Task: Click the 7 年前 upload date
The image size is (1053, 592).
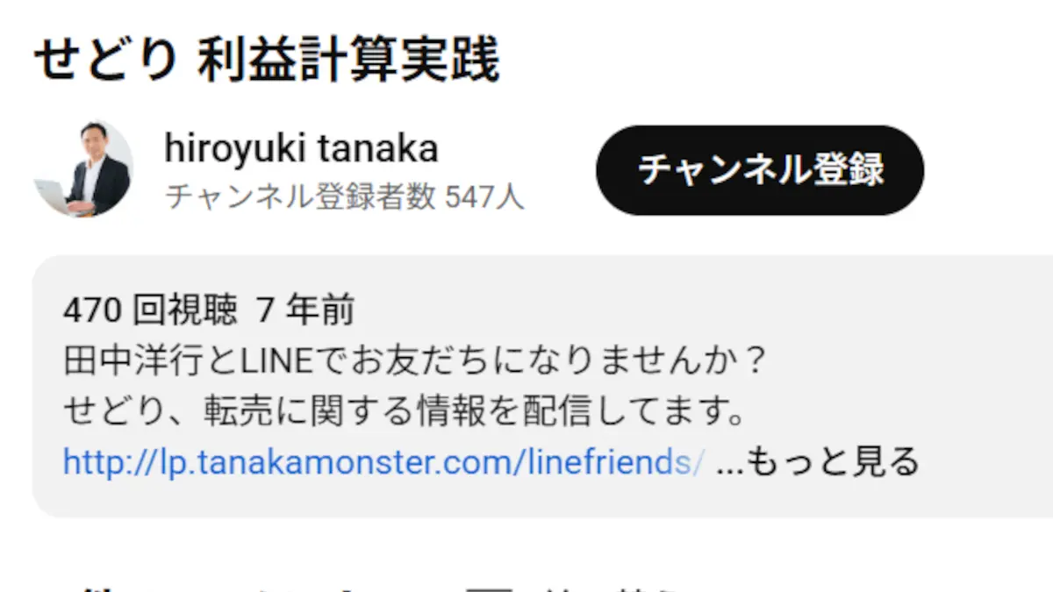Action: point(306,310)
